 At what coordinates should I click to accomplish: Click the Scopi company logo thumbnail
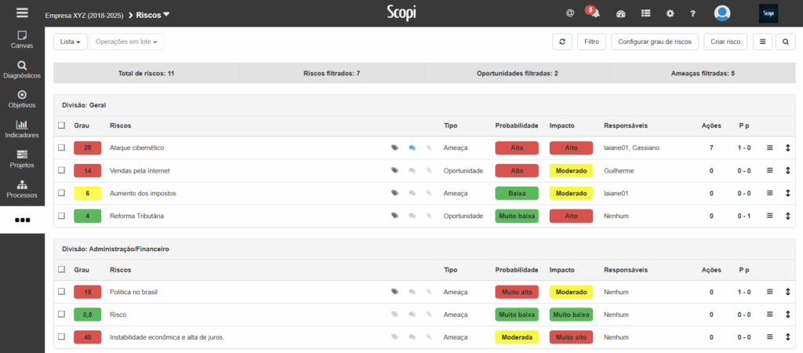pyautogui.click(x=768, y=13)
